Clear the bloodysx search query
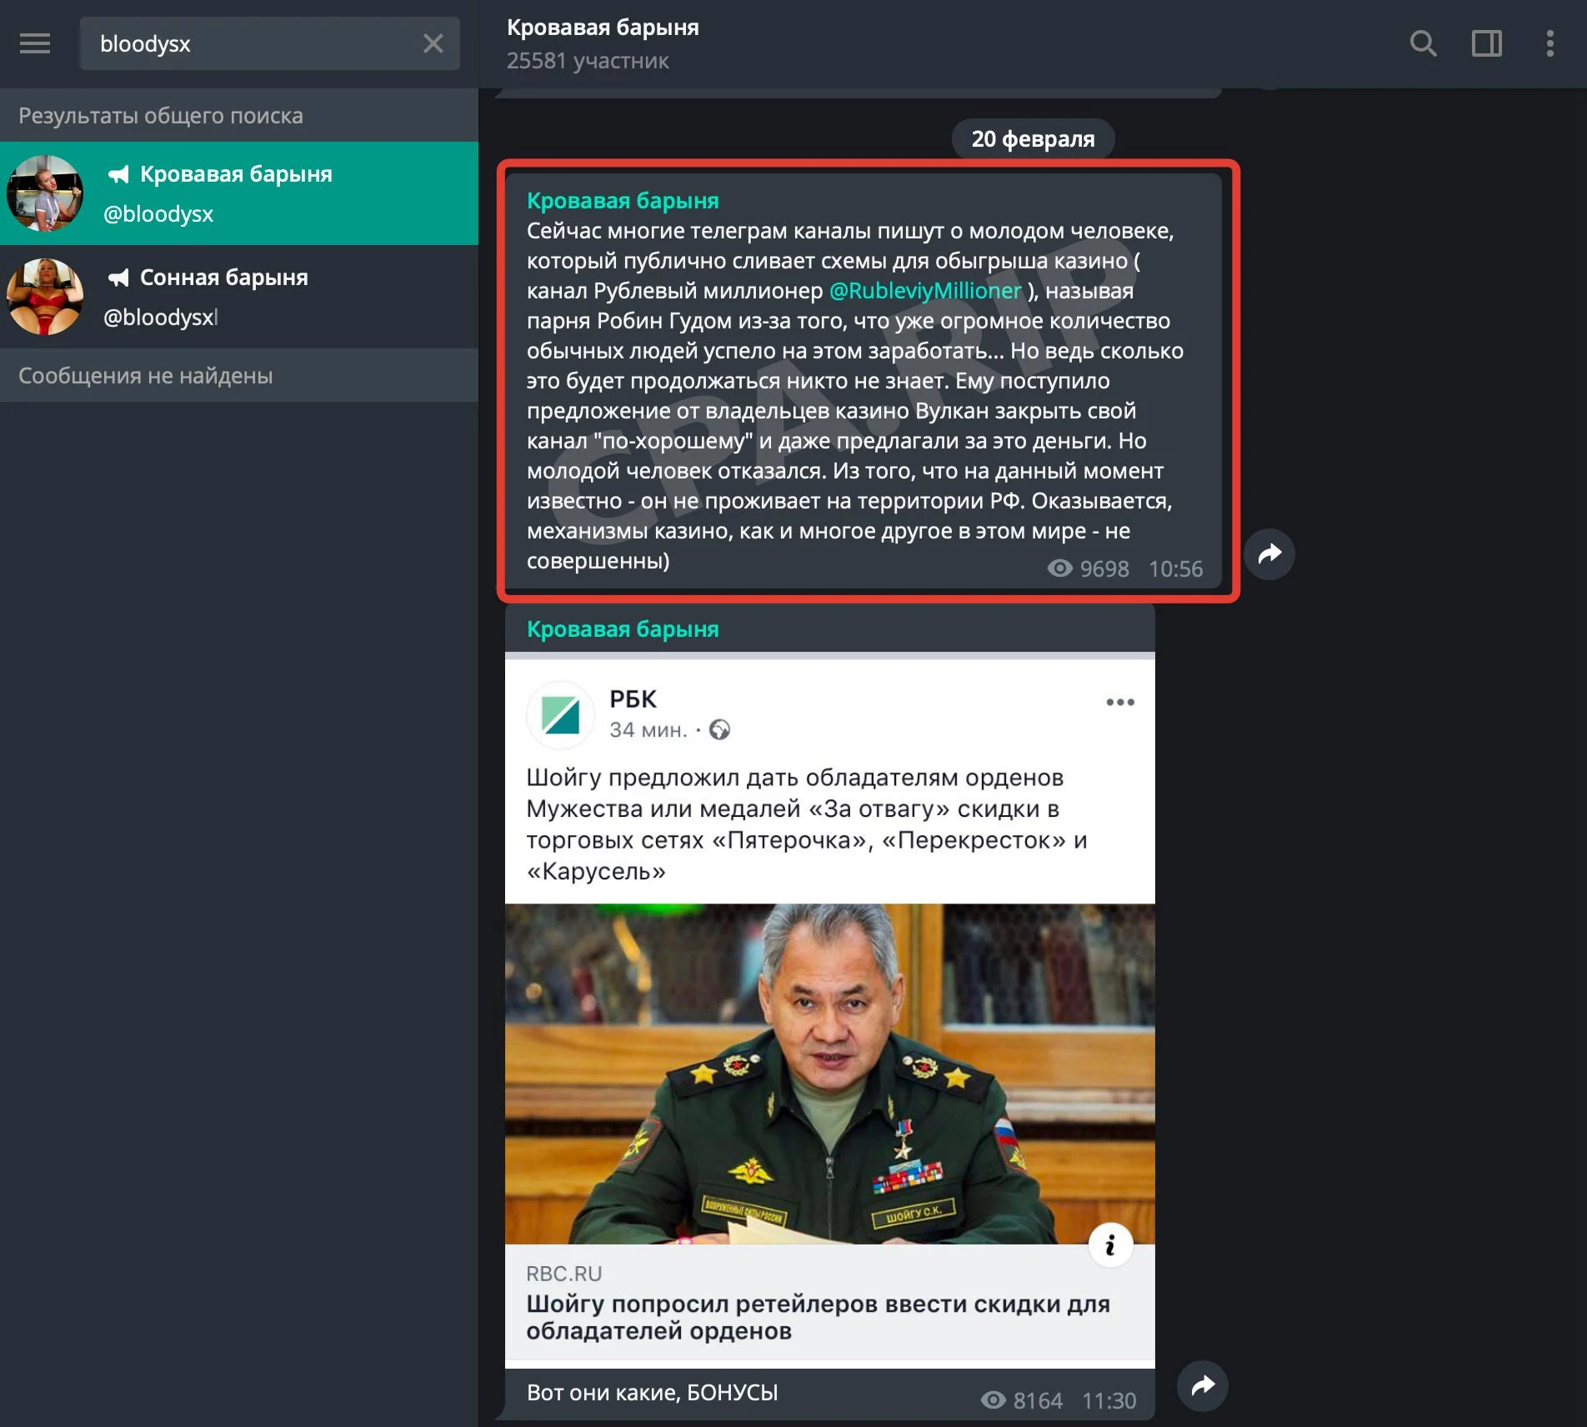Viewport: 1587px width, 1427px height. pyautogui.click(x=433, y=43)
